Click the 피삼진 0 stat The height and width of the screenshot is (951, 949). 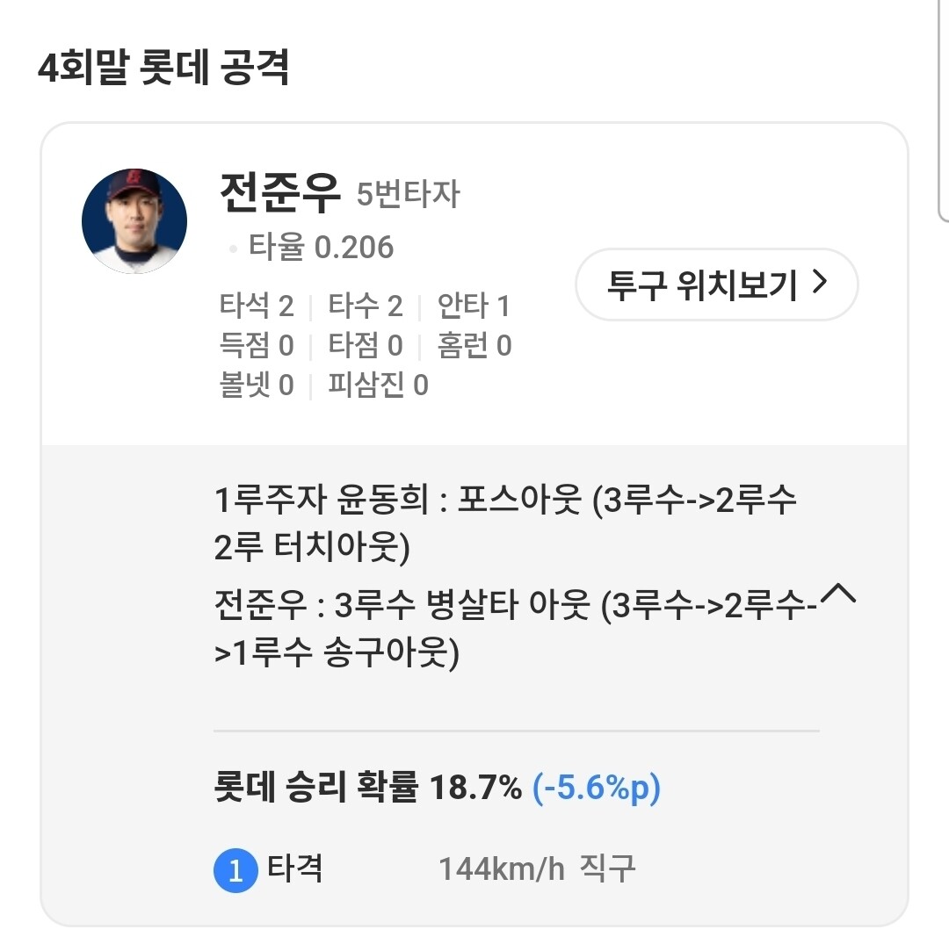tap(378, 385)
